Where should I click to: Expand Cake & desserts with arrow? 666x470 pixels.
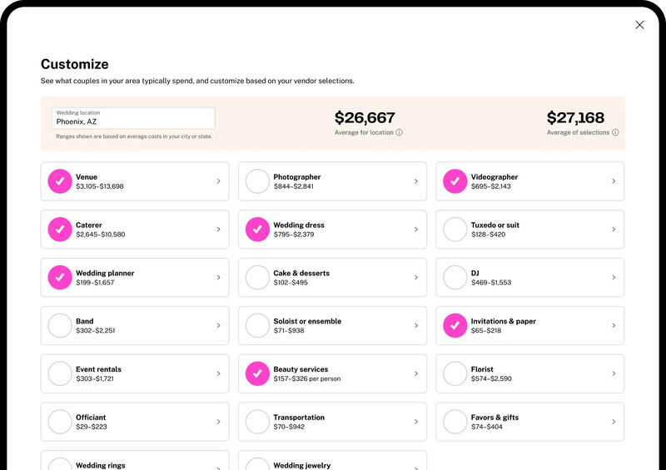pos(415,277)
